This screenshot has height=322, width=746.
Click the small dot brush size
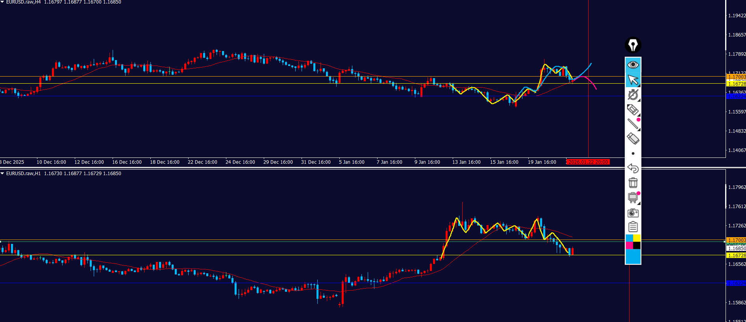pyautogui.click(x=633, y=154)
